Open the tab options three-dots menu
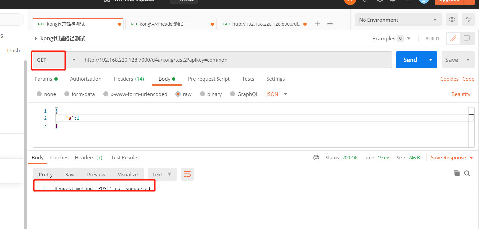 pyautogui.click(x=330, y=24)
